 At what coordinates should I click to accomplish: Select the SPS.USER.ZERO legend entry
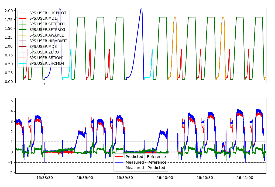(x=44, y=52)
